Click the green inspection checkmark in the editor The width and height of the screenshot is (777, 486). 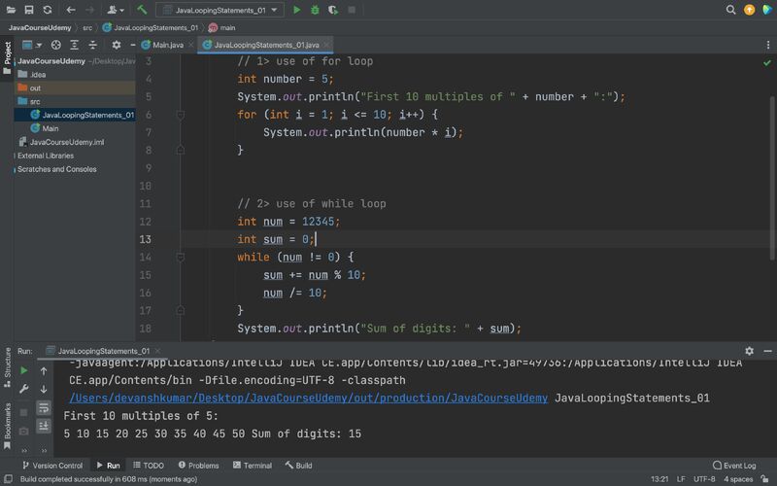click(767, 63)
